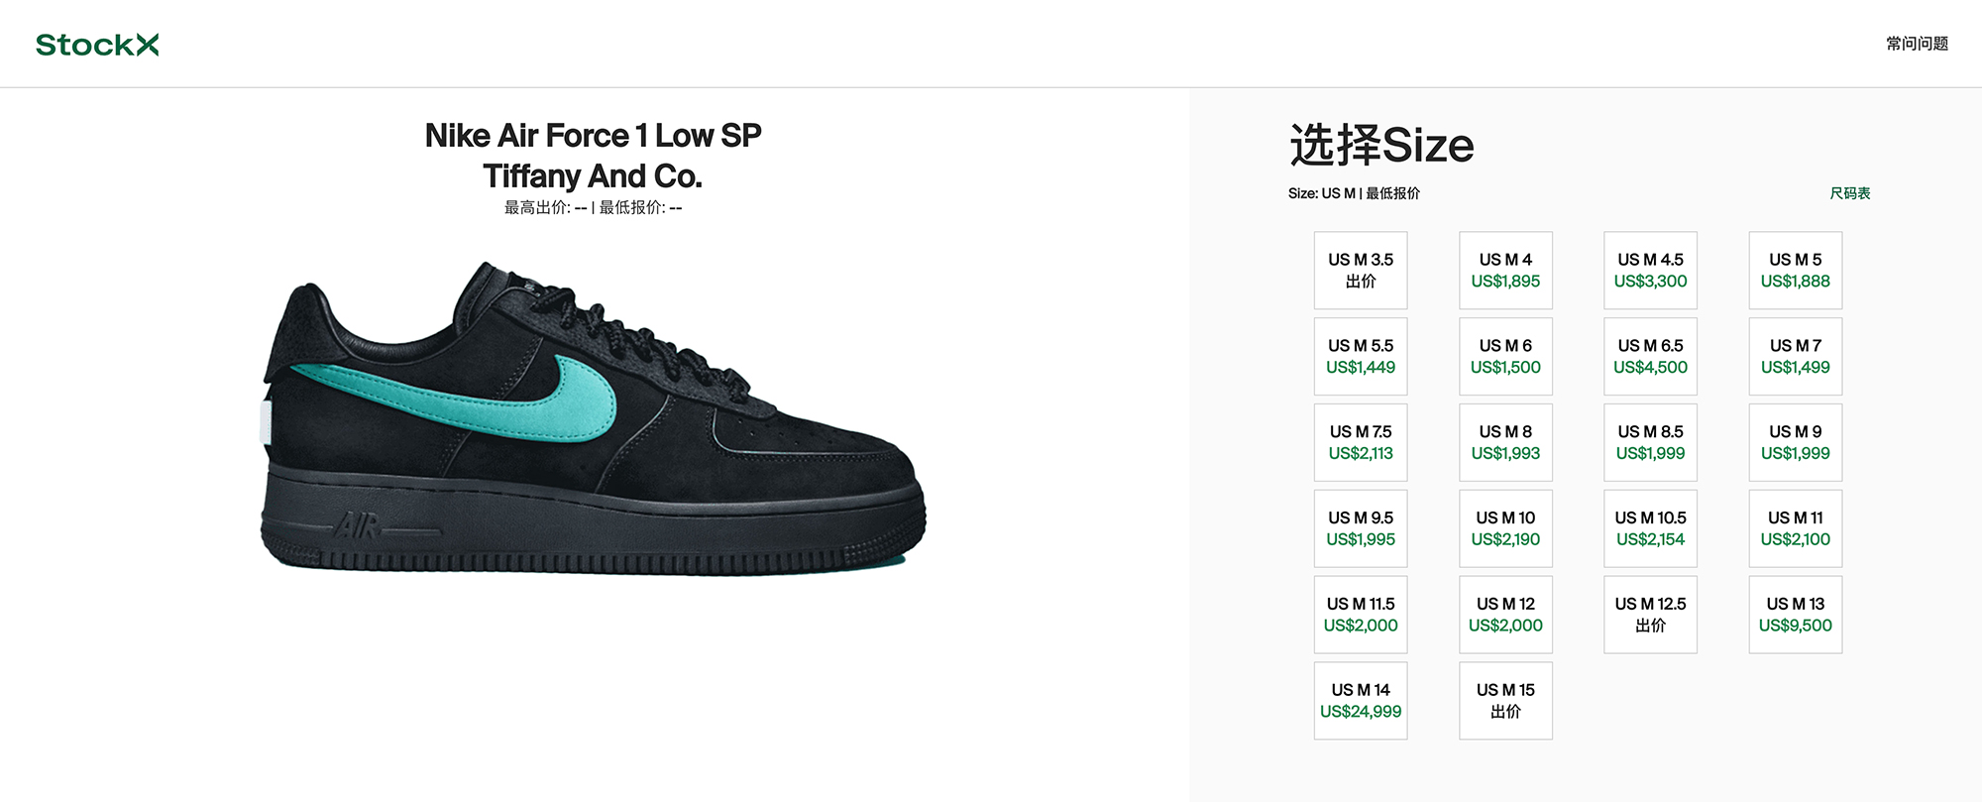Viewport: 1982px width, 802px height.
Task: Open the 尺码表 size chart link
Action: (1849, 193)
